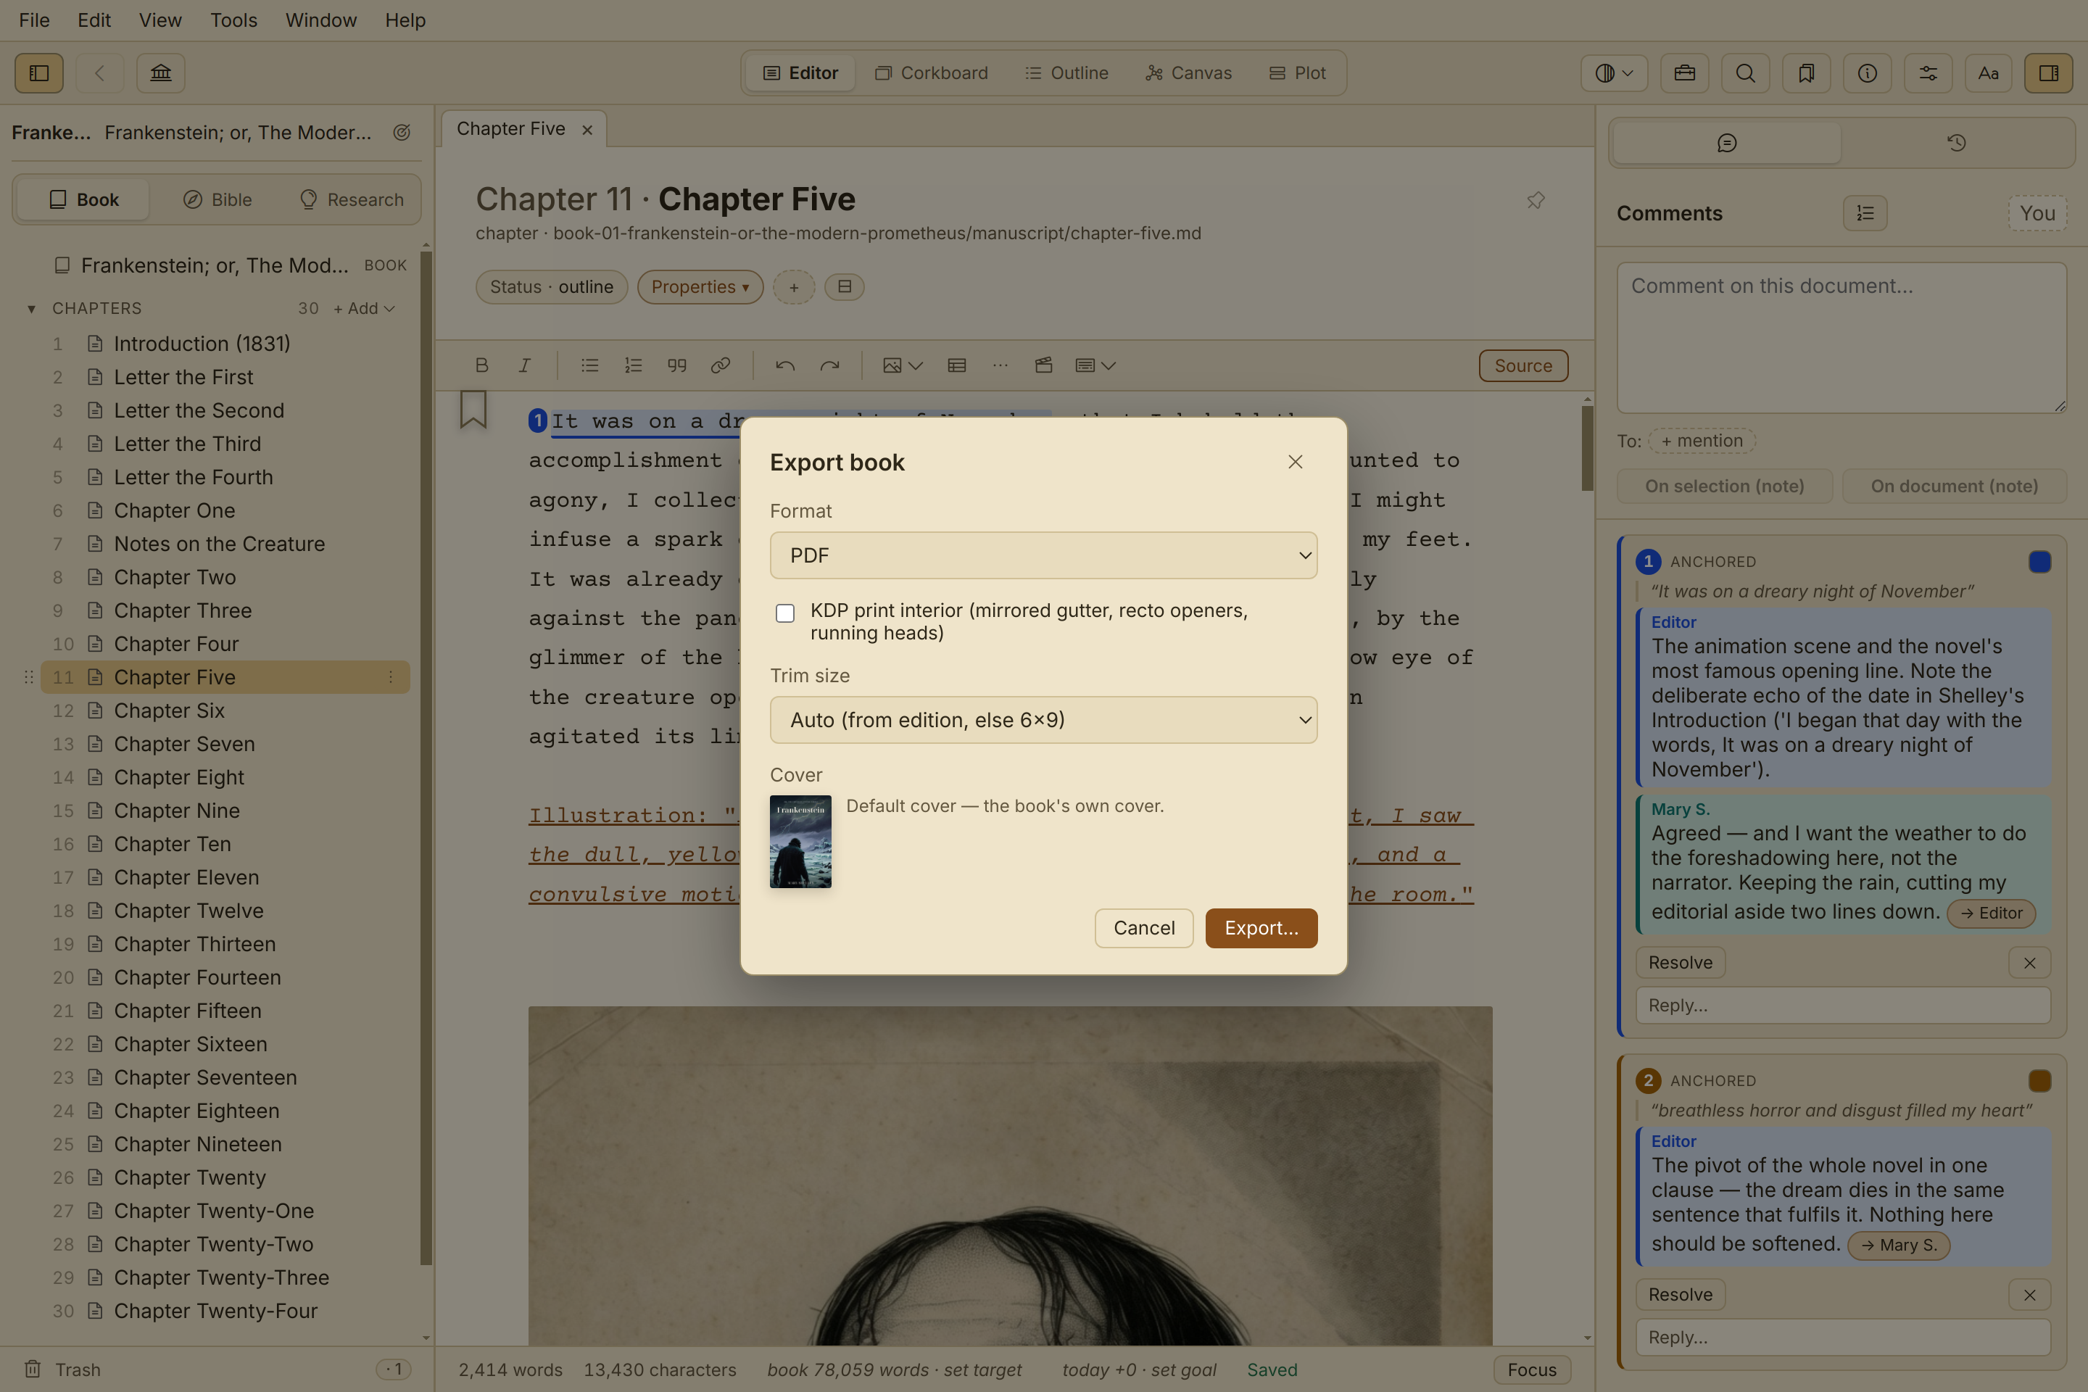Switch to Corkboard view
2088x1392 pixels.
(x=931, y=72)
